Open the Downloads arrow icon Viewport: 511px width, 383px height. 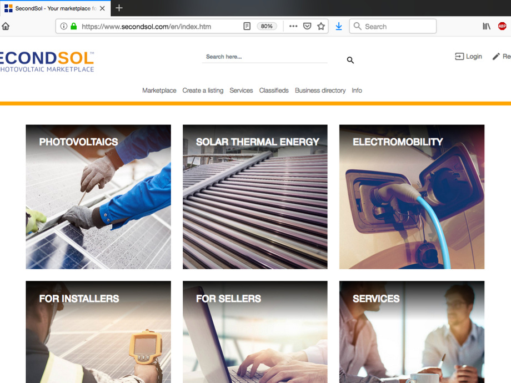tap(339, 26)
